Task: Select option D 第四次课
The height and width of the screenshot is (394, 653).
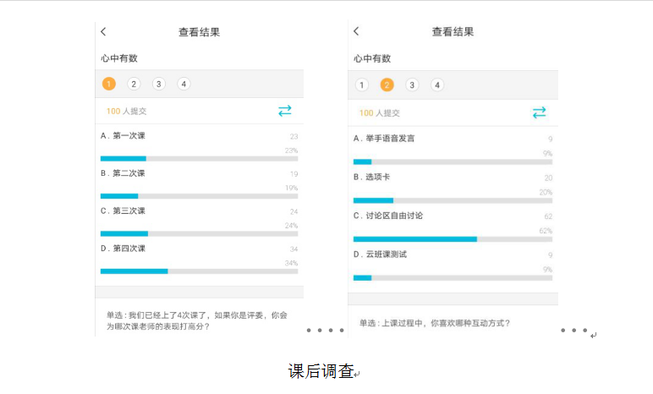Action: (x=123, y=249)
